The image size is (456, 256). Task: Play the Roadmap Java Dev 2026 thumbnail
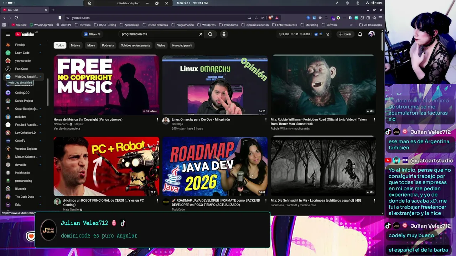click(215, 166)
